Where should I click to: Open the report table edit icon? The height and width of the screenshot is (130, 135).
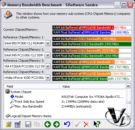(x=17, y=124)
